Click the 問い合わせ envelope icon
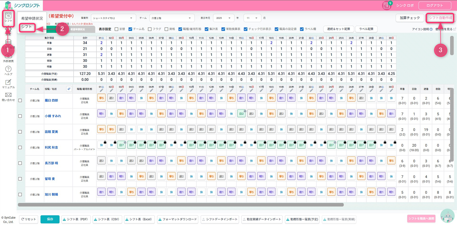The width and height of the screenshot is (457, 225). pyautogui.click(x=9, y=95)
